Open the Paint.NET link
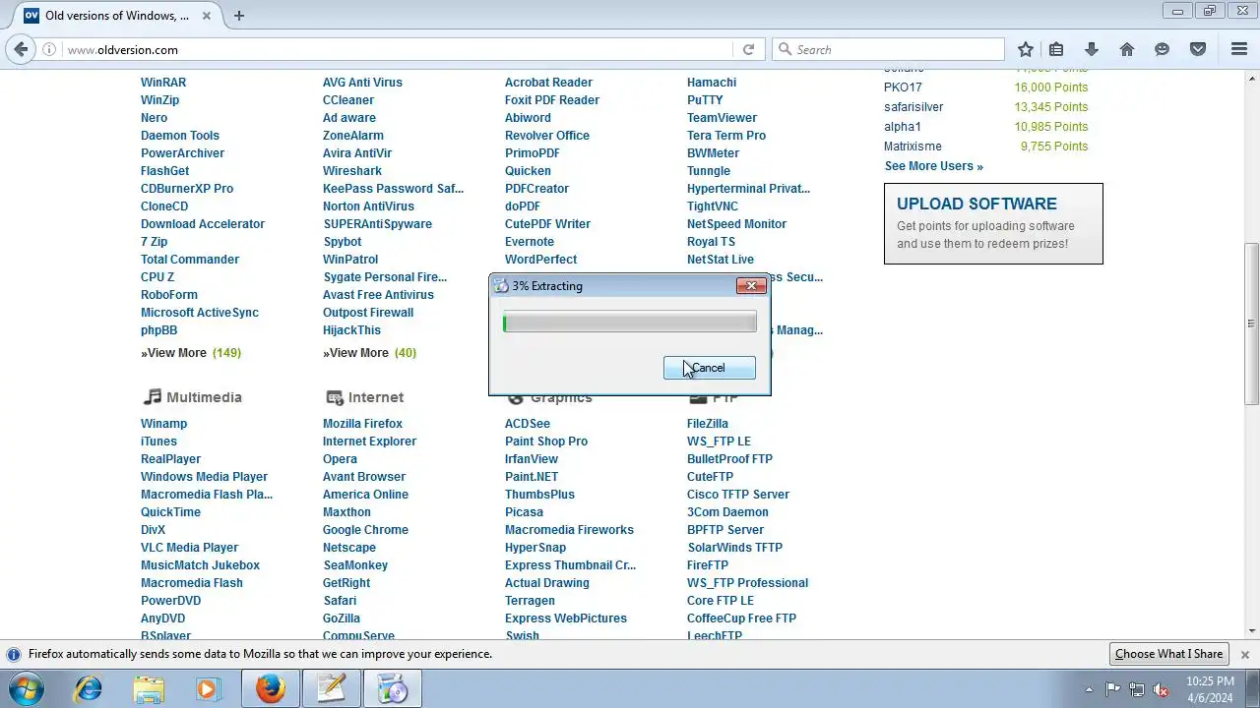This screenshot has height=708, width=1260. [x=532, y=477]
